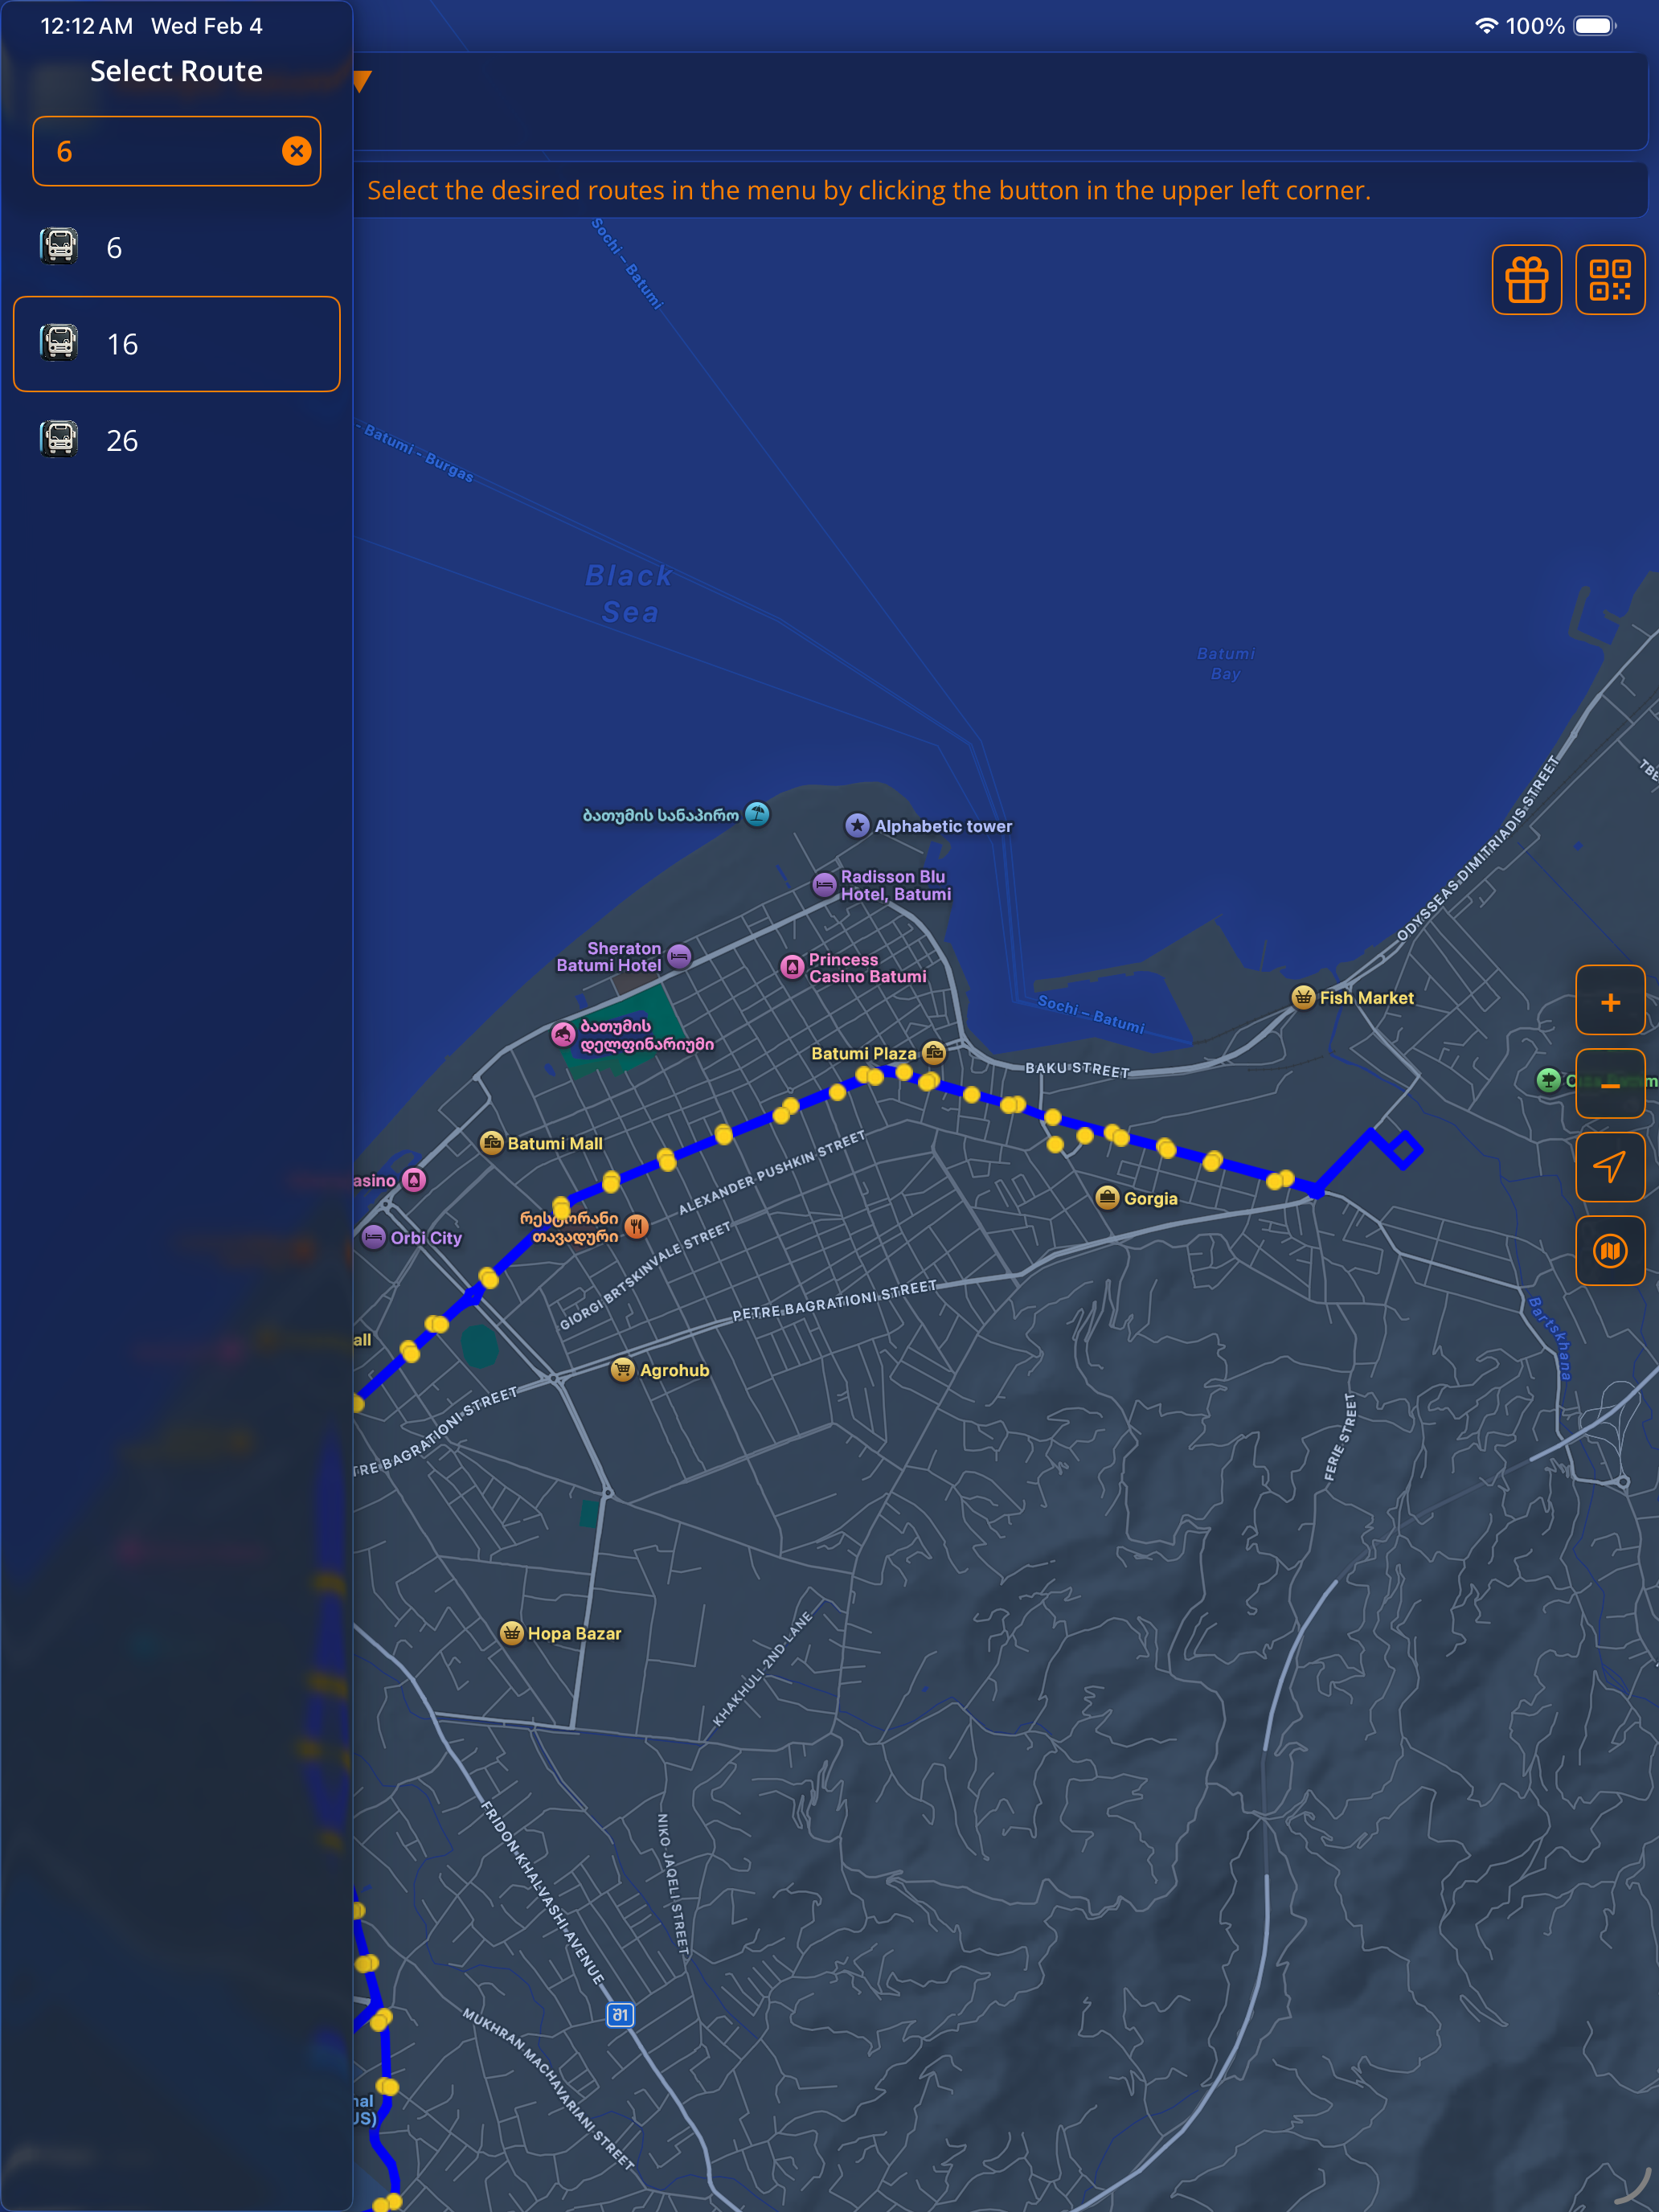Select bus route 26
Viewport: 1659px width, 2212px height.
click(177, 440)
